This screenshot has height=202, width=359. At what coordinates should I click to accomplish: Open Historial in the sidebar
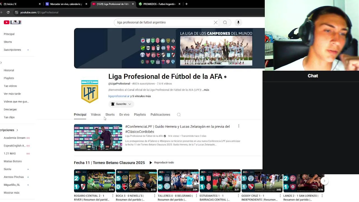tap(9, 70)
